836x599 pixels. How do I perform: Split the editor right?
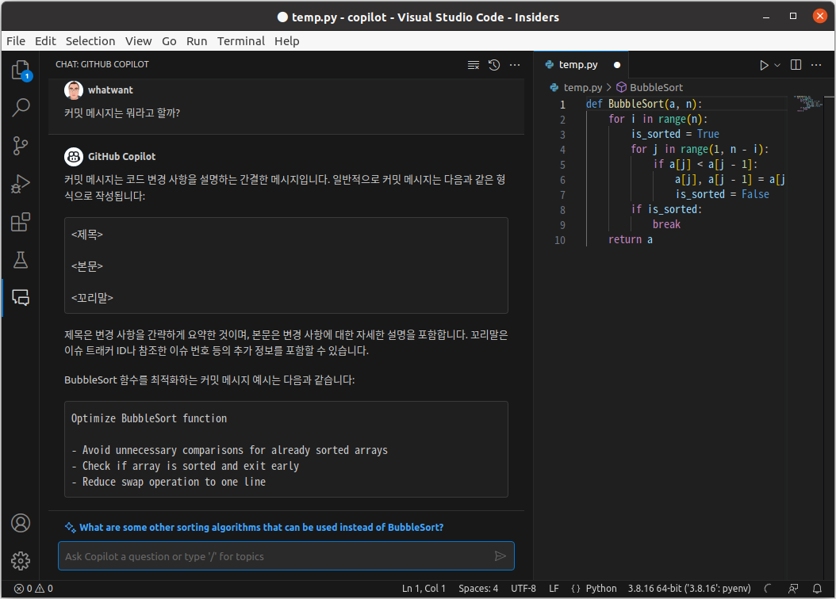[x=796, y=65]
